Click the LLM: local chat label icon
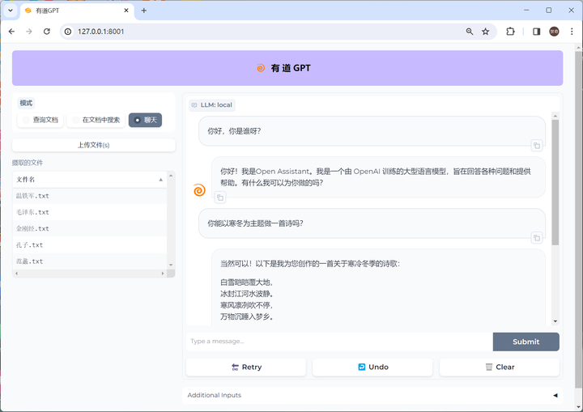583x412 pixels. (194, 105)
